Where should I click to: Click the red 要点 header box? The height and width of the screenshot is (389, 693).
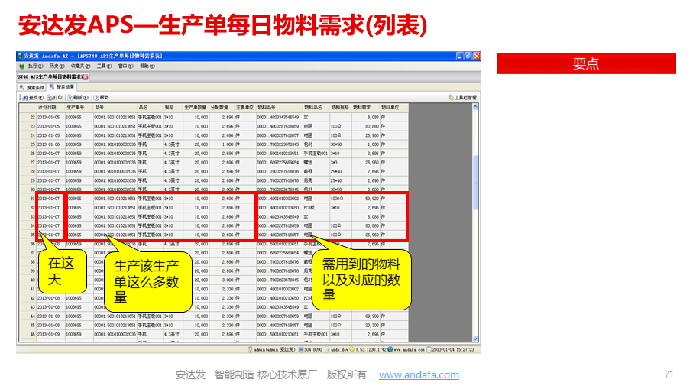(586, 63)
